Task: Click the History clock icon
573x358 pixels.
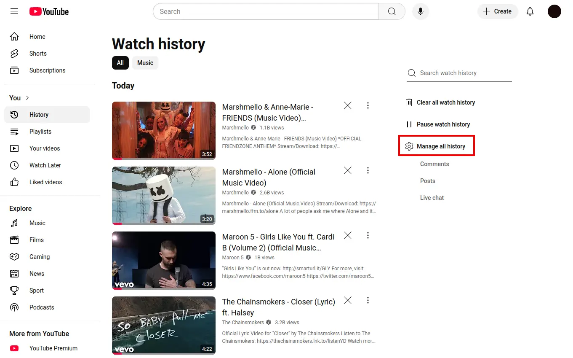Action: (14, 115)
